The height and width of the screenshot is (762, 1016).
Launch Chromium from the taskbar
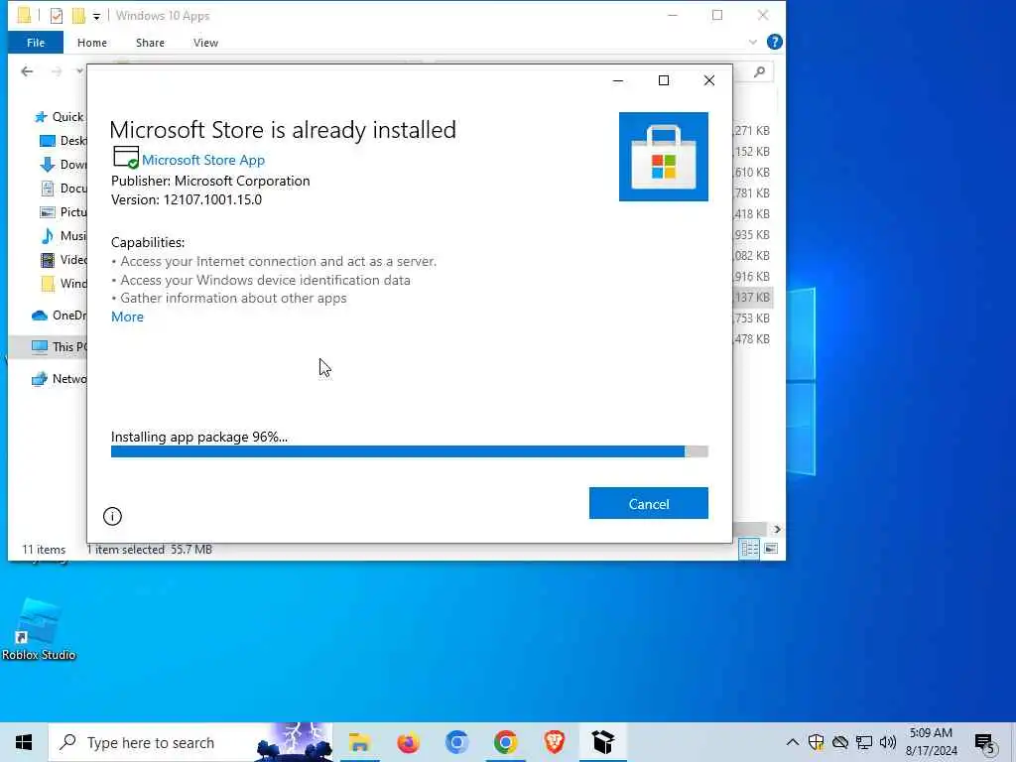point(456,742)
